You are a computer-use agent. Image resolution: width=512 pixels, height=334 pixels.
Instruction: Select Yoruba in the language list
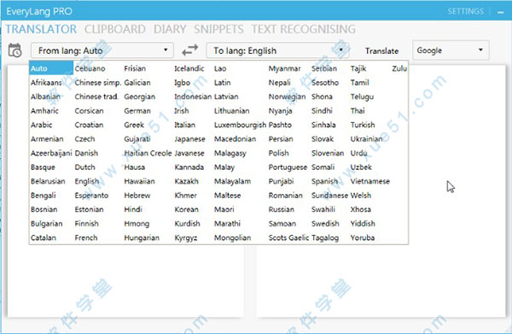[x=363, y=237]
